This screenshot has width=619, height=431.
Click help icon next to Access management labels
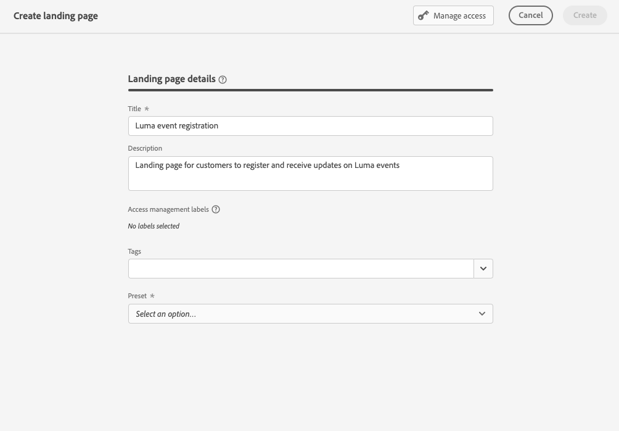point(216,209)
